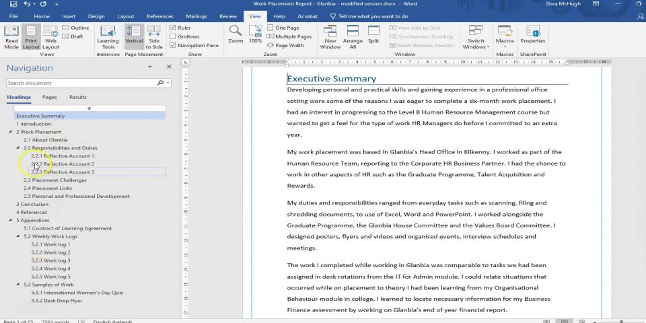Jump to beginning bar above Executive Summary
Screen dimensions: 646x323
tap(89, 108)
